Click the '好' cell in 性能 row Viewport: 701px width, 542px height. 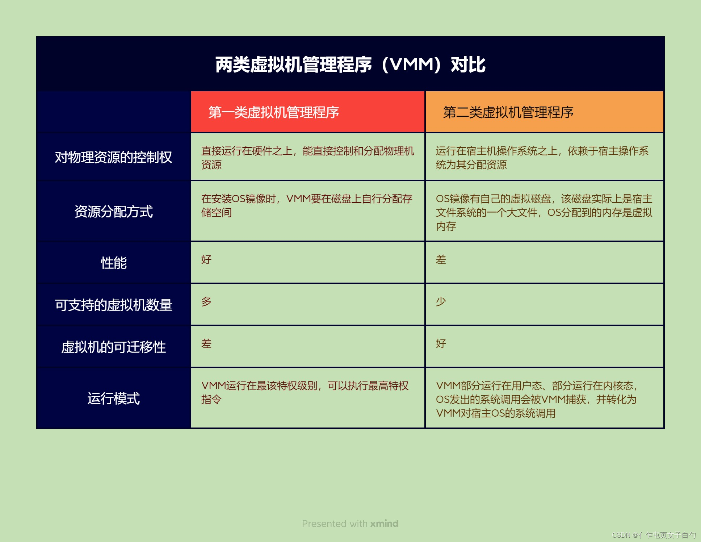tap(206, 260)
